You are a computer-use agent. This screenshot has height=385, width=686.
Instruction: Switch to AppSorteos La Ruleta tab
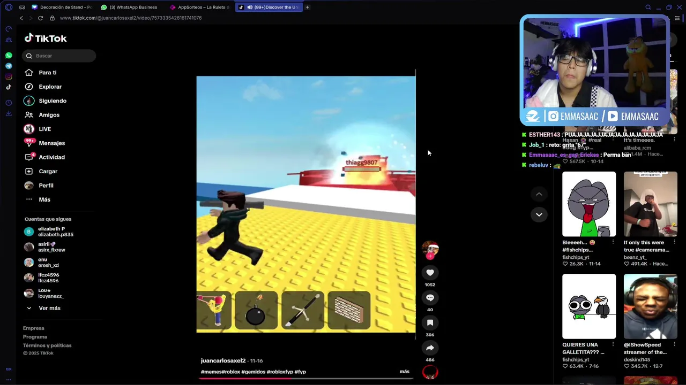[x=200, y=7]
